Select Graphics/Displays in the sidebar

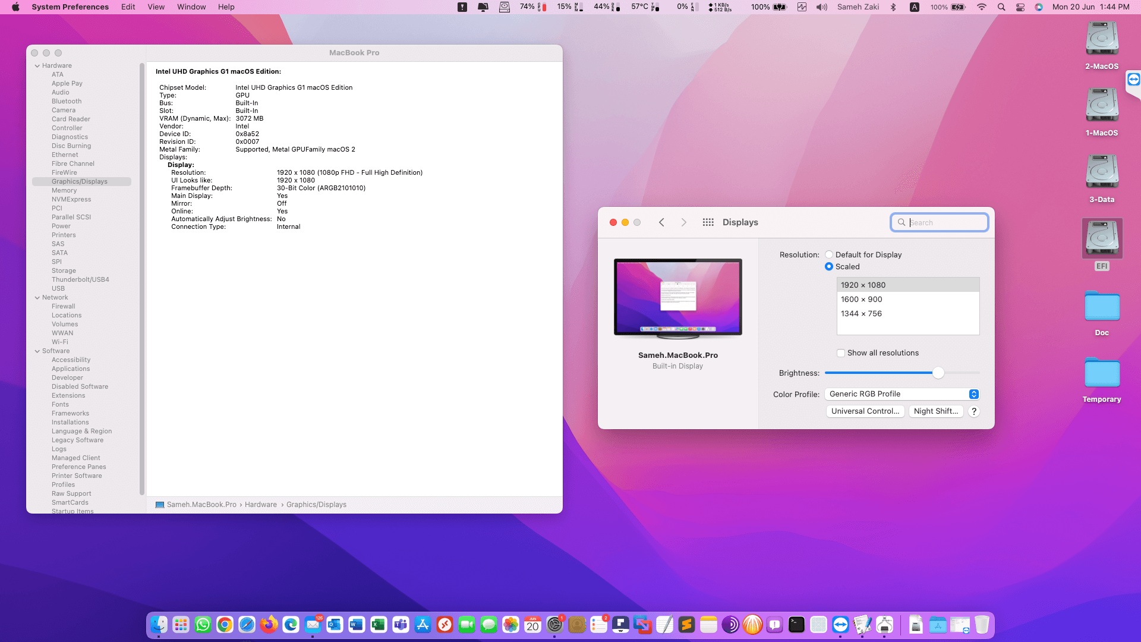point(81,182)
